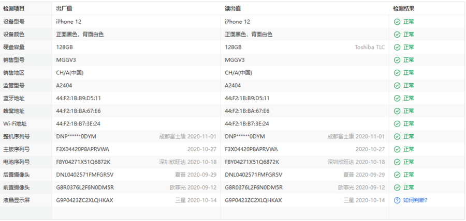Click green check icon in 硬盘容量 row
Screen dimensions: 466x221
click(x=397, y=47)
